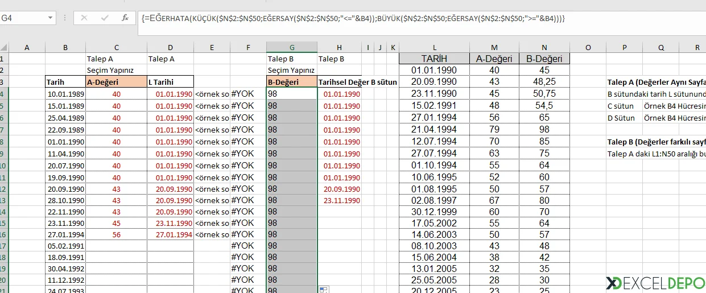Click date cell 25.04.1989
The height and width of the screenshot is (293, 706).
point(65,118)
